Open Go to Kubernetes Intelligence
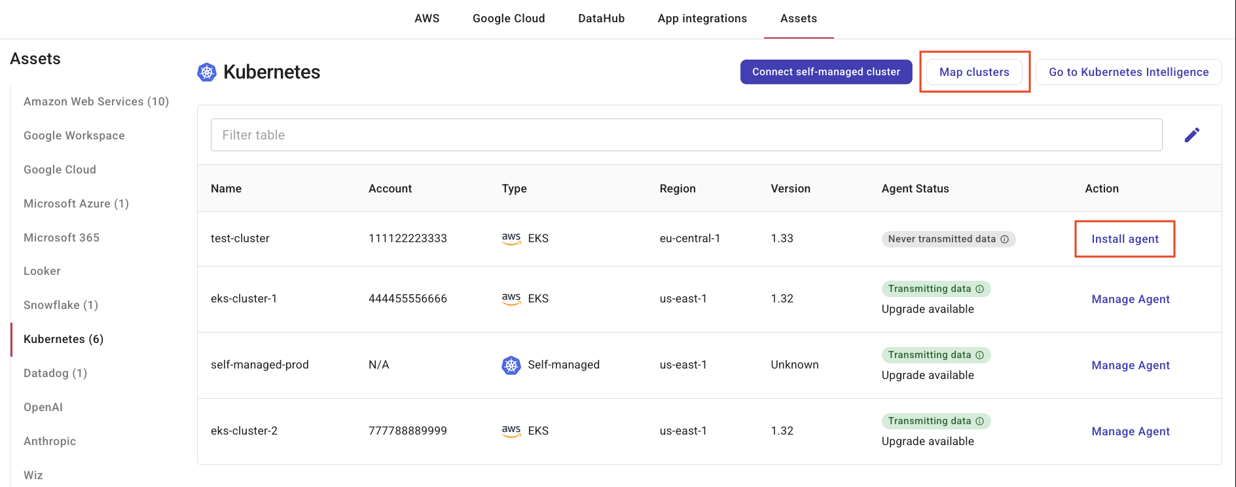1236x487 pixels. click(x=1129, y=72)
